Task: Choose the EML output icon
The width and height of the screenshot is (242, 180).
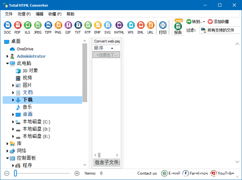Action: [141, 27]
